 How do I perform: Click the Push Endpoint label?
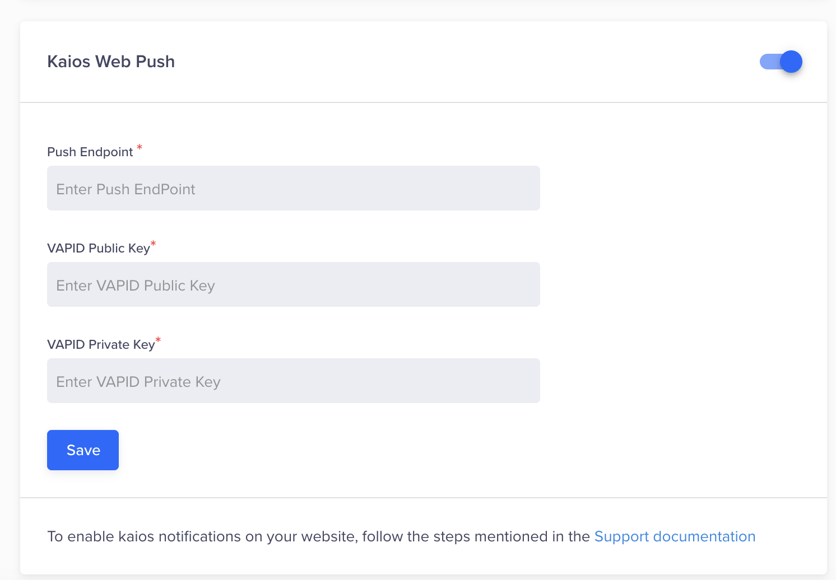(90, 152)
